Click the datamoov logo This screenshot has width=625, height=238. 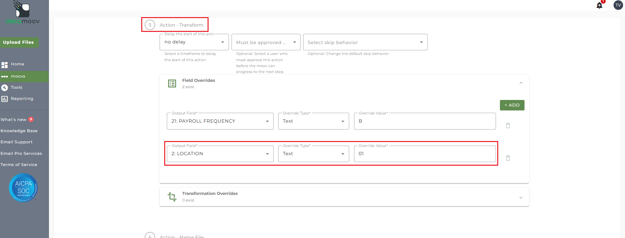pyautogui.click(x=23, y=13)
